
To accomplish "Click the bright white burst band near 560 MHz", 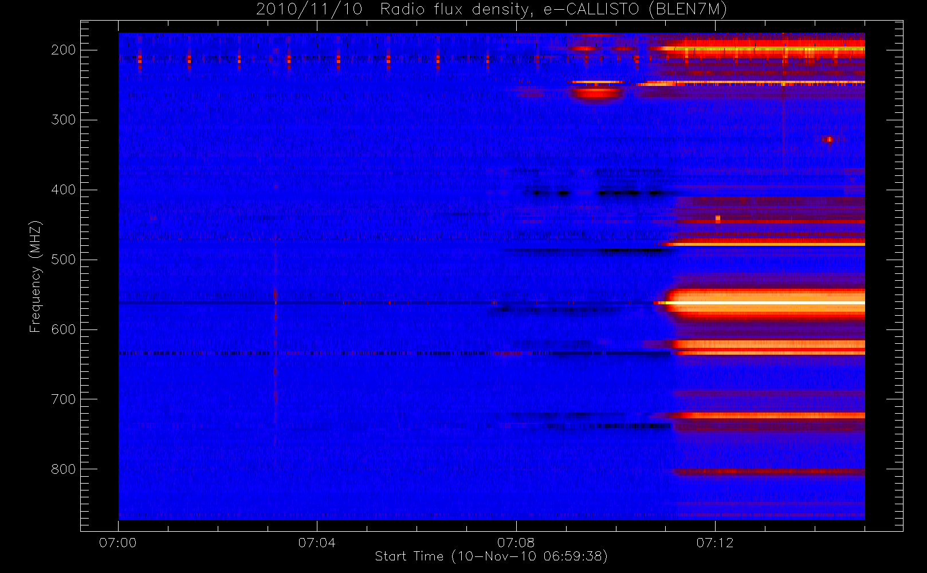I will (765, 303).
